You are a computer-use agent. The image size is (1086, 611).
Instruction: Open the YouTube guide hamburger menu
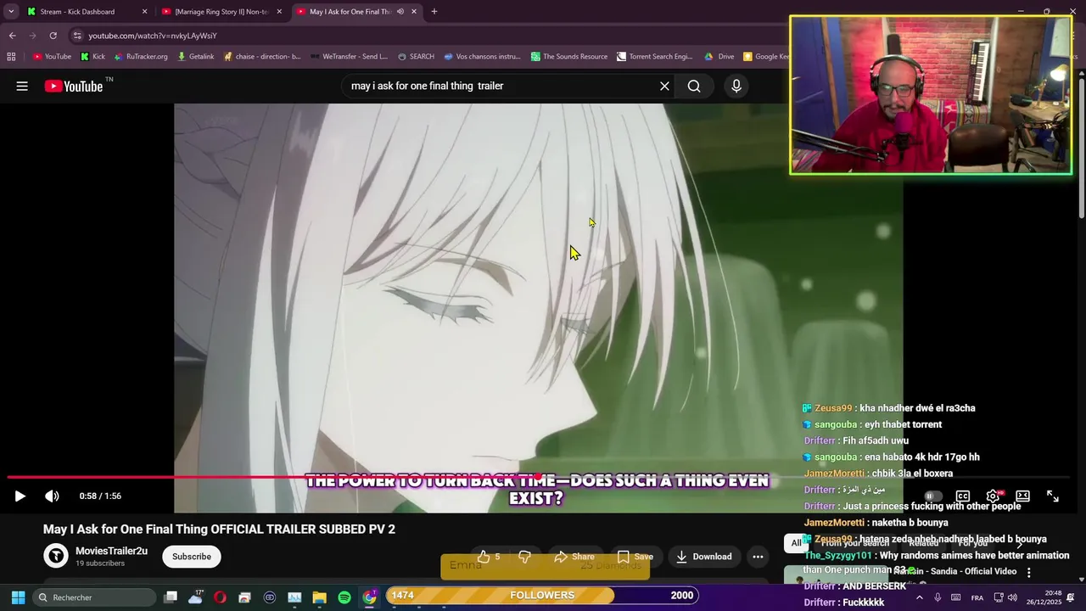pos(22,86)
